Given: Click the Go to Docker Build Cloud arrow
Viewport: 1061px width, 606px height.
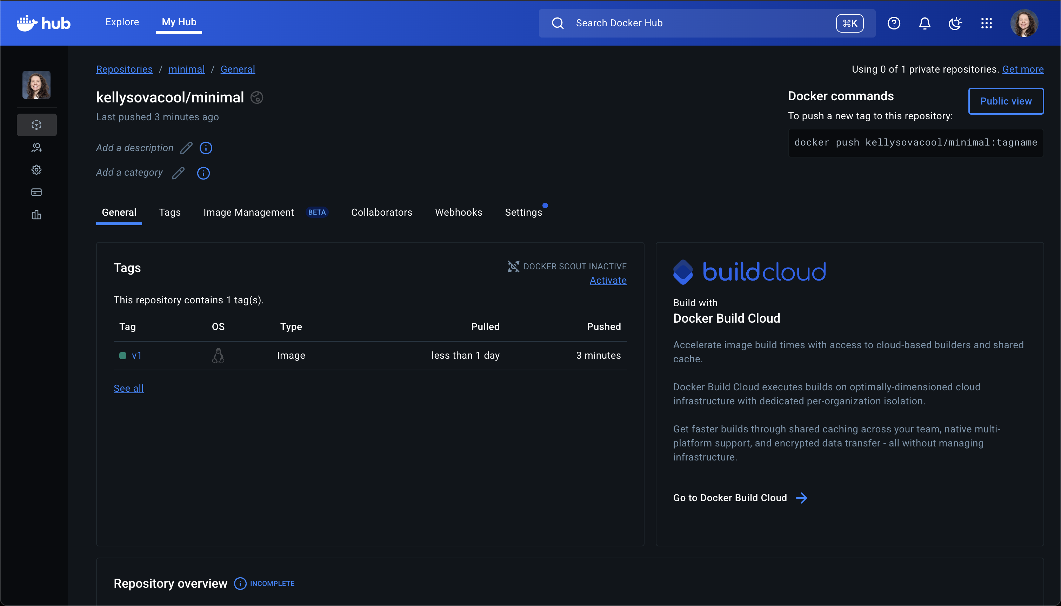Looking at the screenshot, I should [801, 498].
